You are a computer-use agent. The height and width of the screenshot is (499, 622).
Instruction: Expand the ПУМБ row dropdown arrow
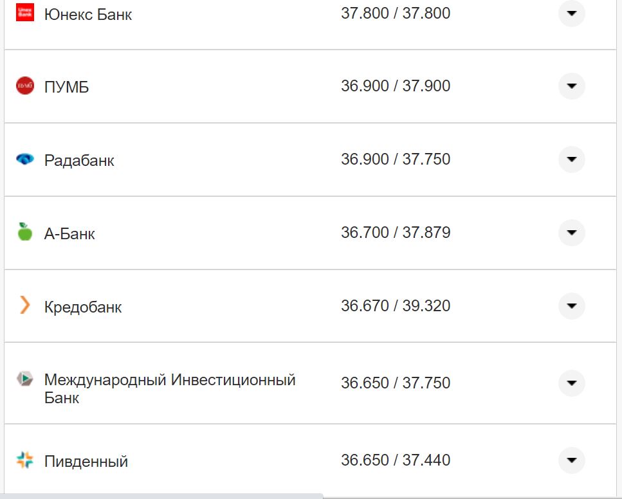click(x=571, y=86)
